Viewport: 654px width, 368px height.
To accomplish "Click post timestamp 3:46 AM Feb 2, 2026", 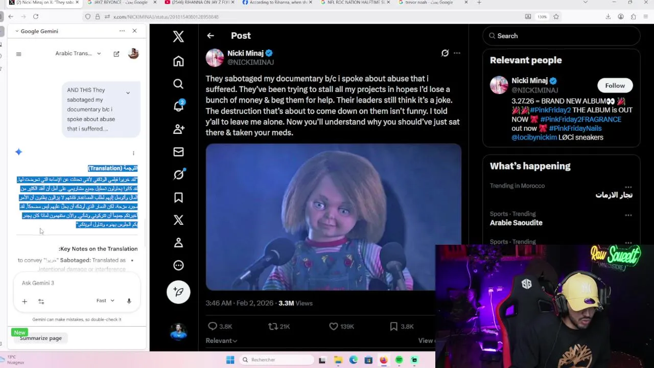I will pos(239,303).
